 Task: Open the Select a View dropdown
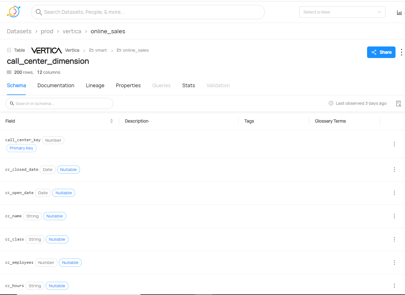pos(342,12)
